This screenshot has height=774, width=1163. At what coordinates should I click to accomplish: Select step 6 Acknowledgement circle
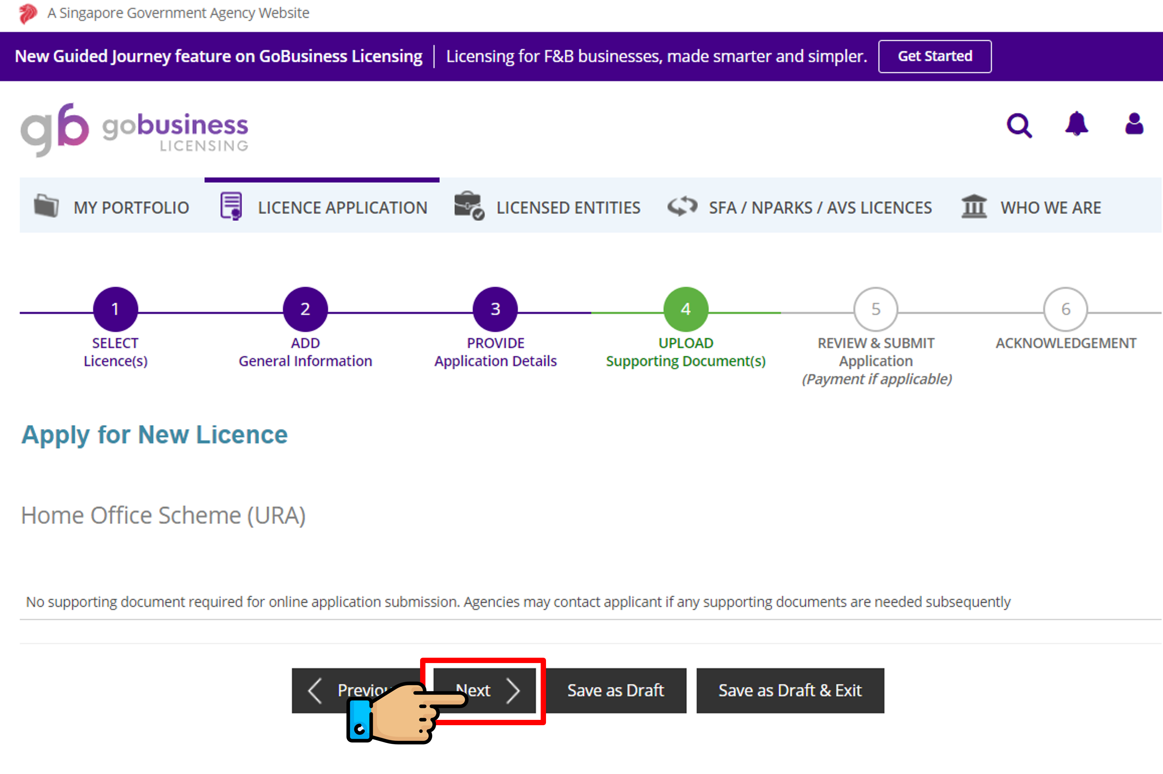coord(1066,309)
